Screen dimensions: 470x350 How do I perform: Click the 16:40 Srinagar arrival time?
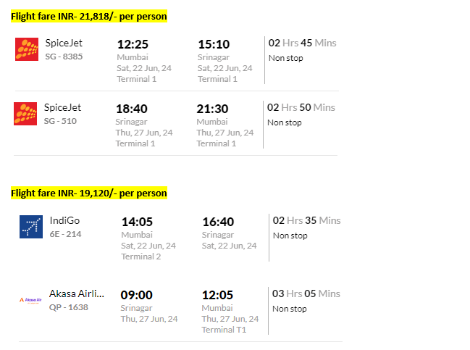point(218,222)
